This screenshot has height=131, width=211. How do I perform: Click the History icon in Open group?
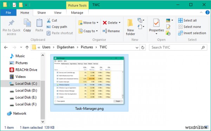point(168,33)
